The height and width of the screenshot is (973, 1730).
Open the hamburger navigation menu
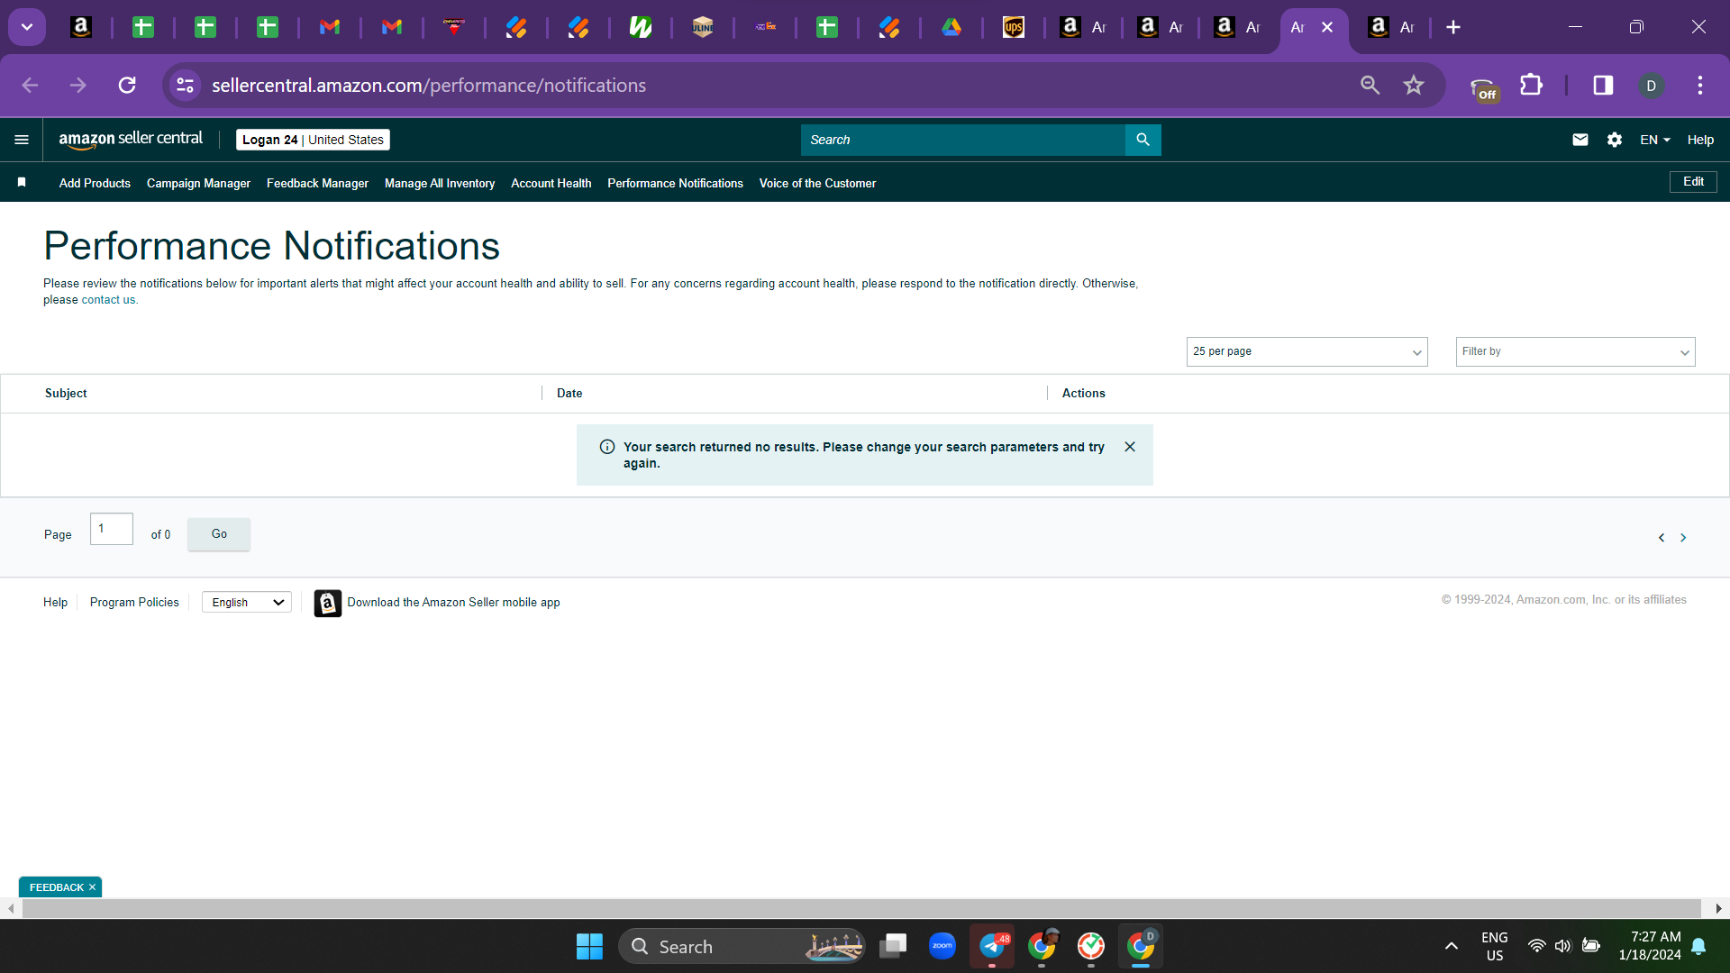click(22, 140)
